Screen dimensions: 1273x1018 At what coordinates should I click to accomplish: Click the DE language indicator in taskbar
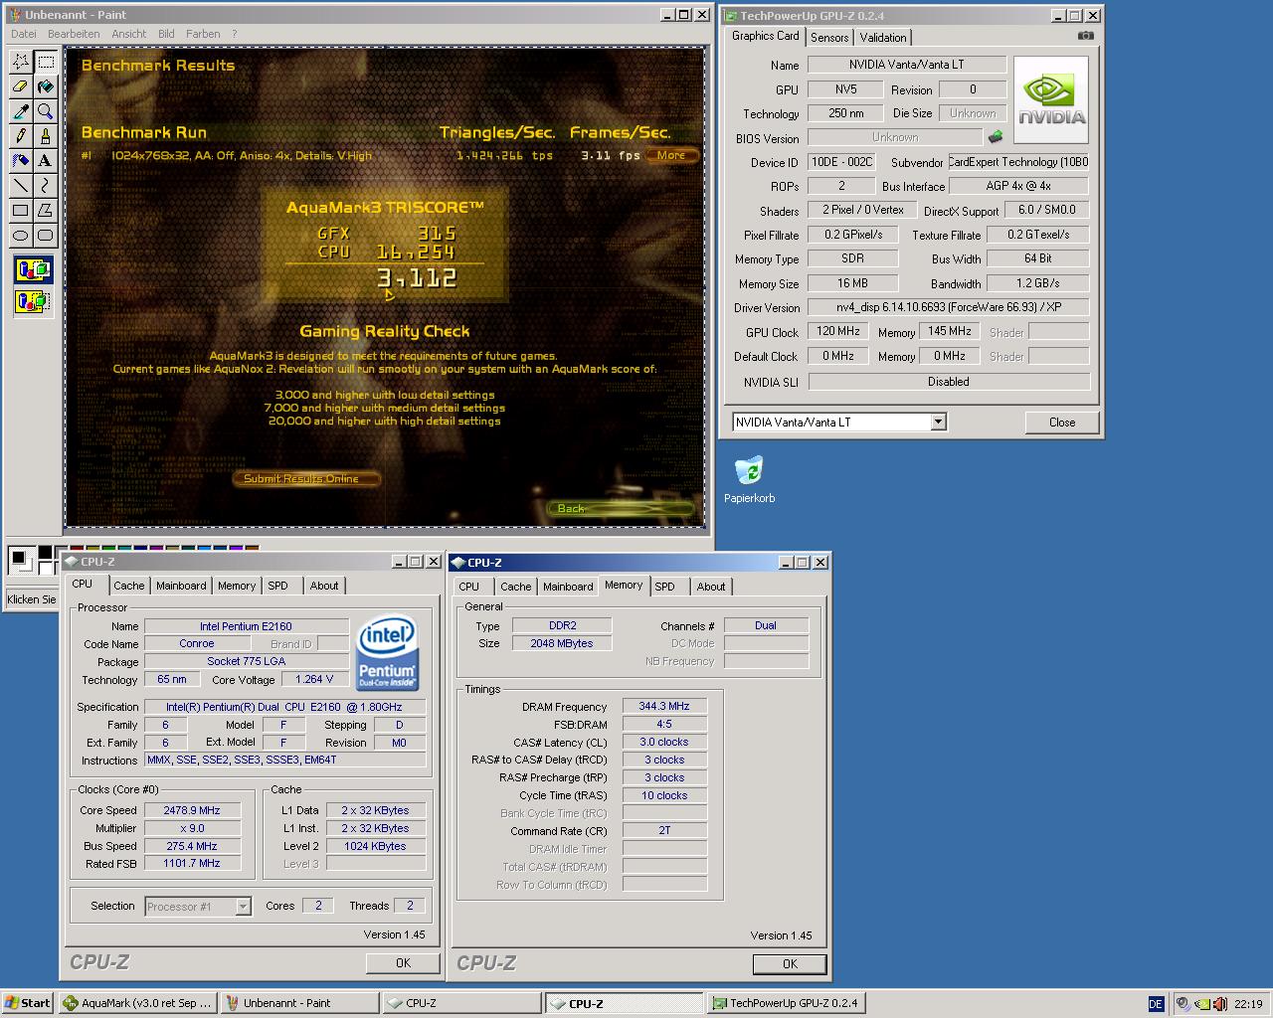click(1156, 1004)
